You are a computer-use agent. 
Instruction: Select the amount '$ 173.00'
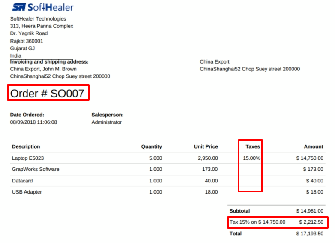point(313,169)
